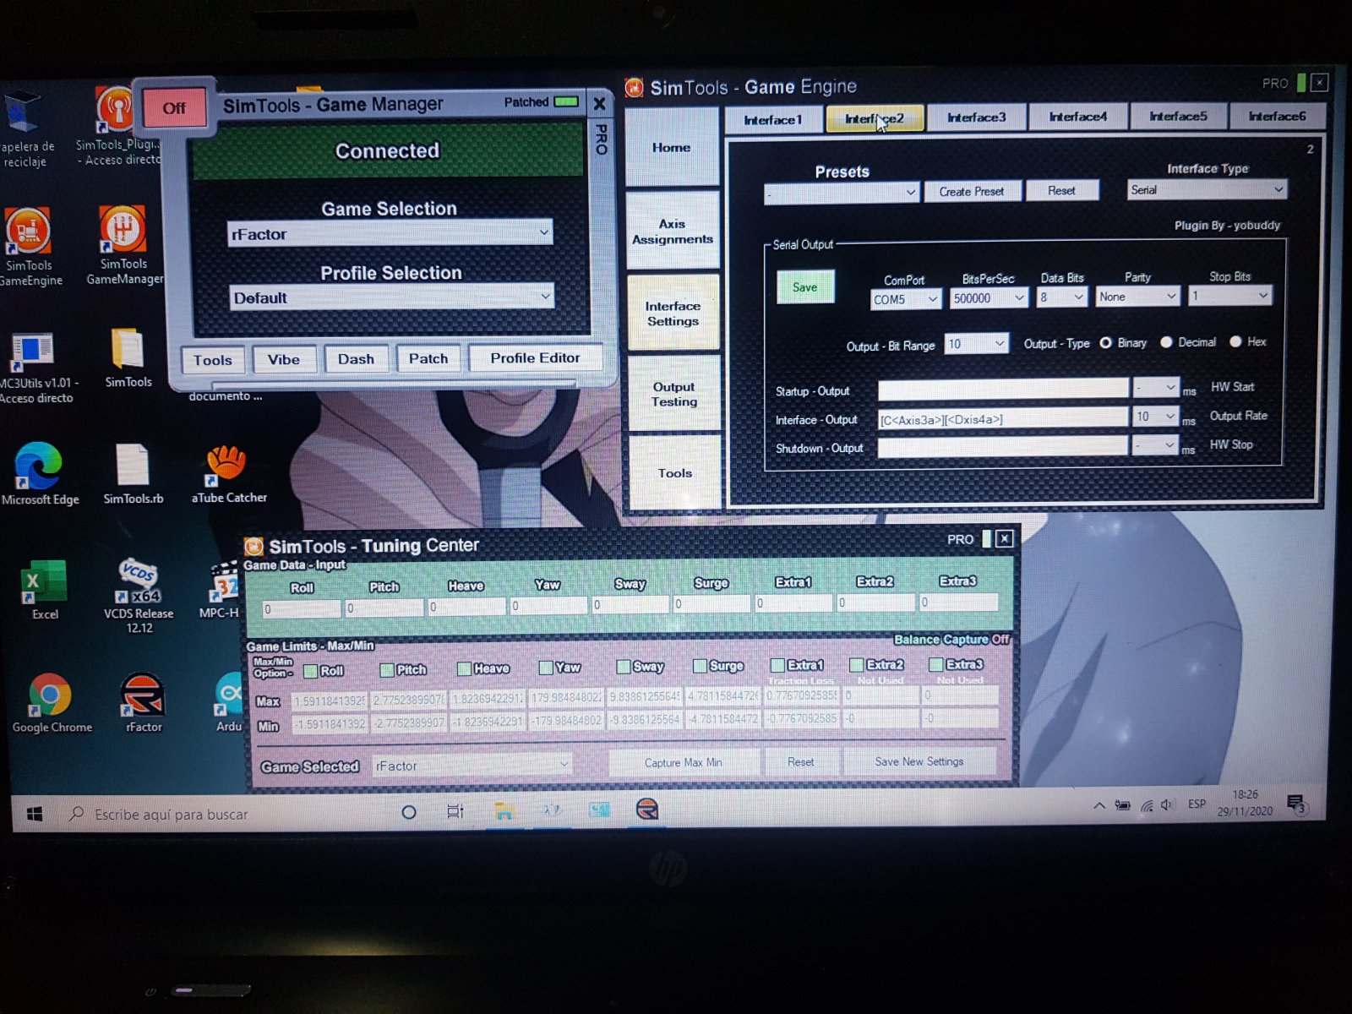
Task: Click the Create Preset button
Action: [972, 192]
